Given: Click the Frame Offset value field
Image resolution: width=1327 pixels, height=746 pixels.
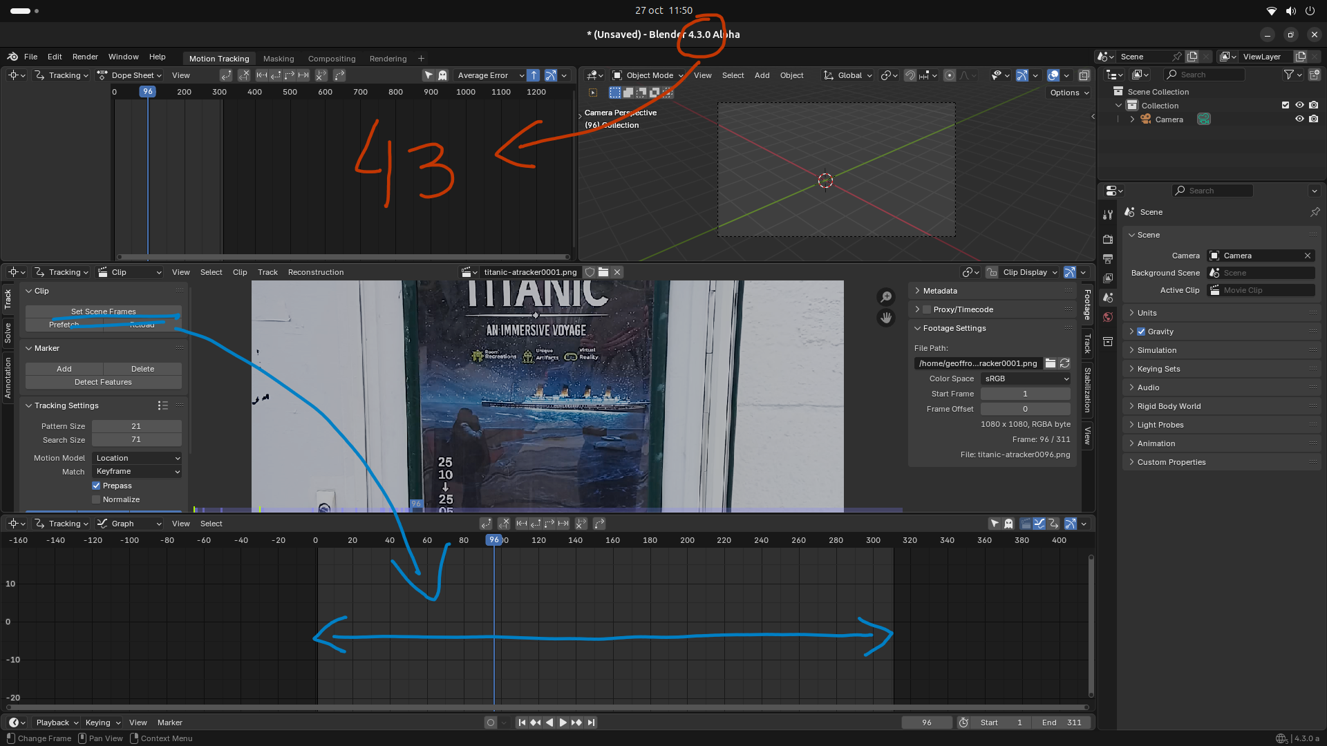Looking at the screenshot, I should (x=1026, y=409).
